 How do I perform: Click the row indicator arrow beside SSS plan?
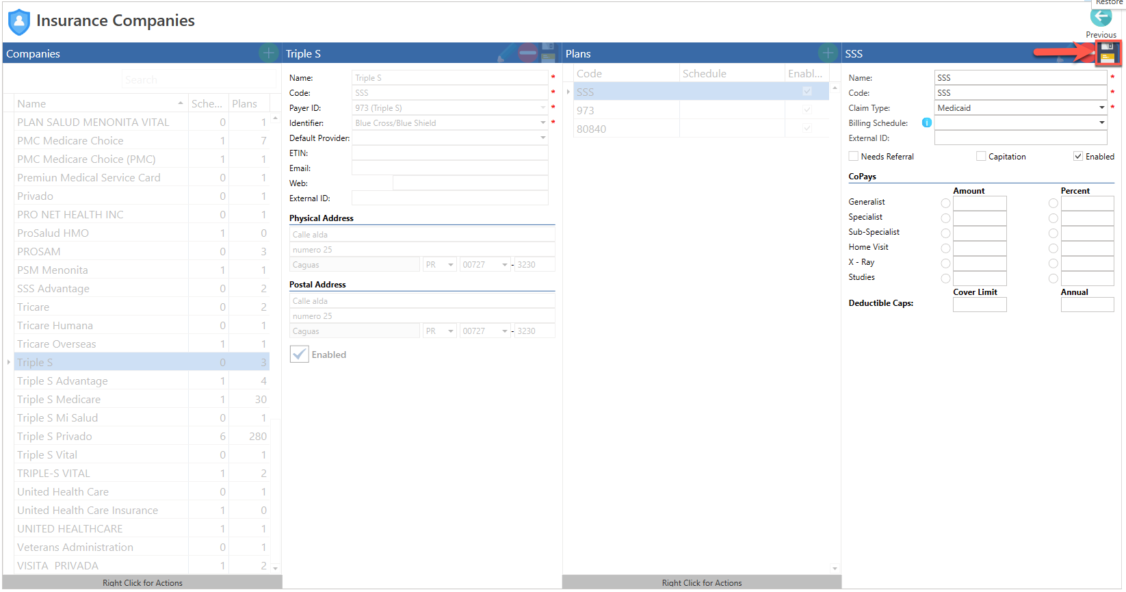tap(568, 92)
